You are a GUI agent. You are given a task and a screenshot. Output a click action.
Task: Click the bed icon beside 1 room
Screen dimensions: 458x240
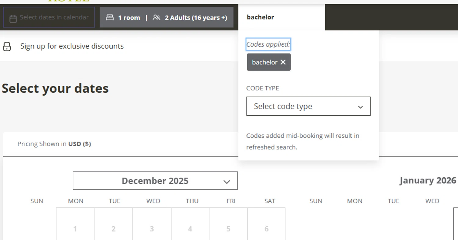pyautogui.click(x=110, y=17)
